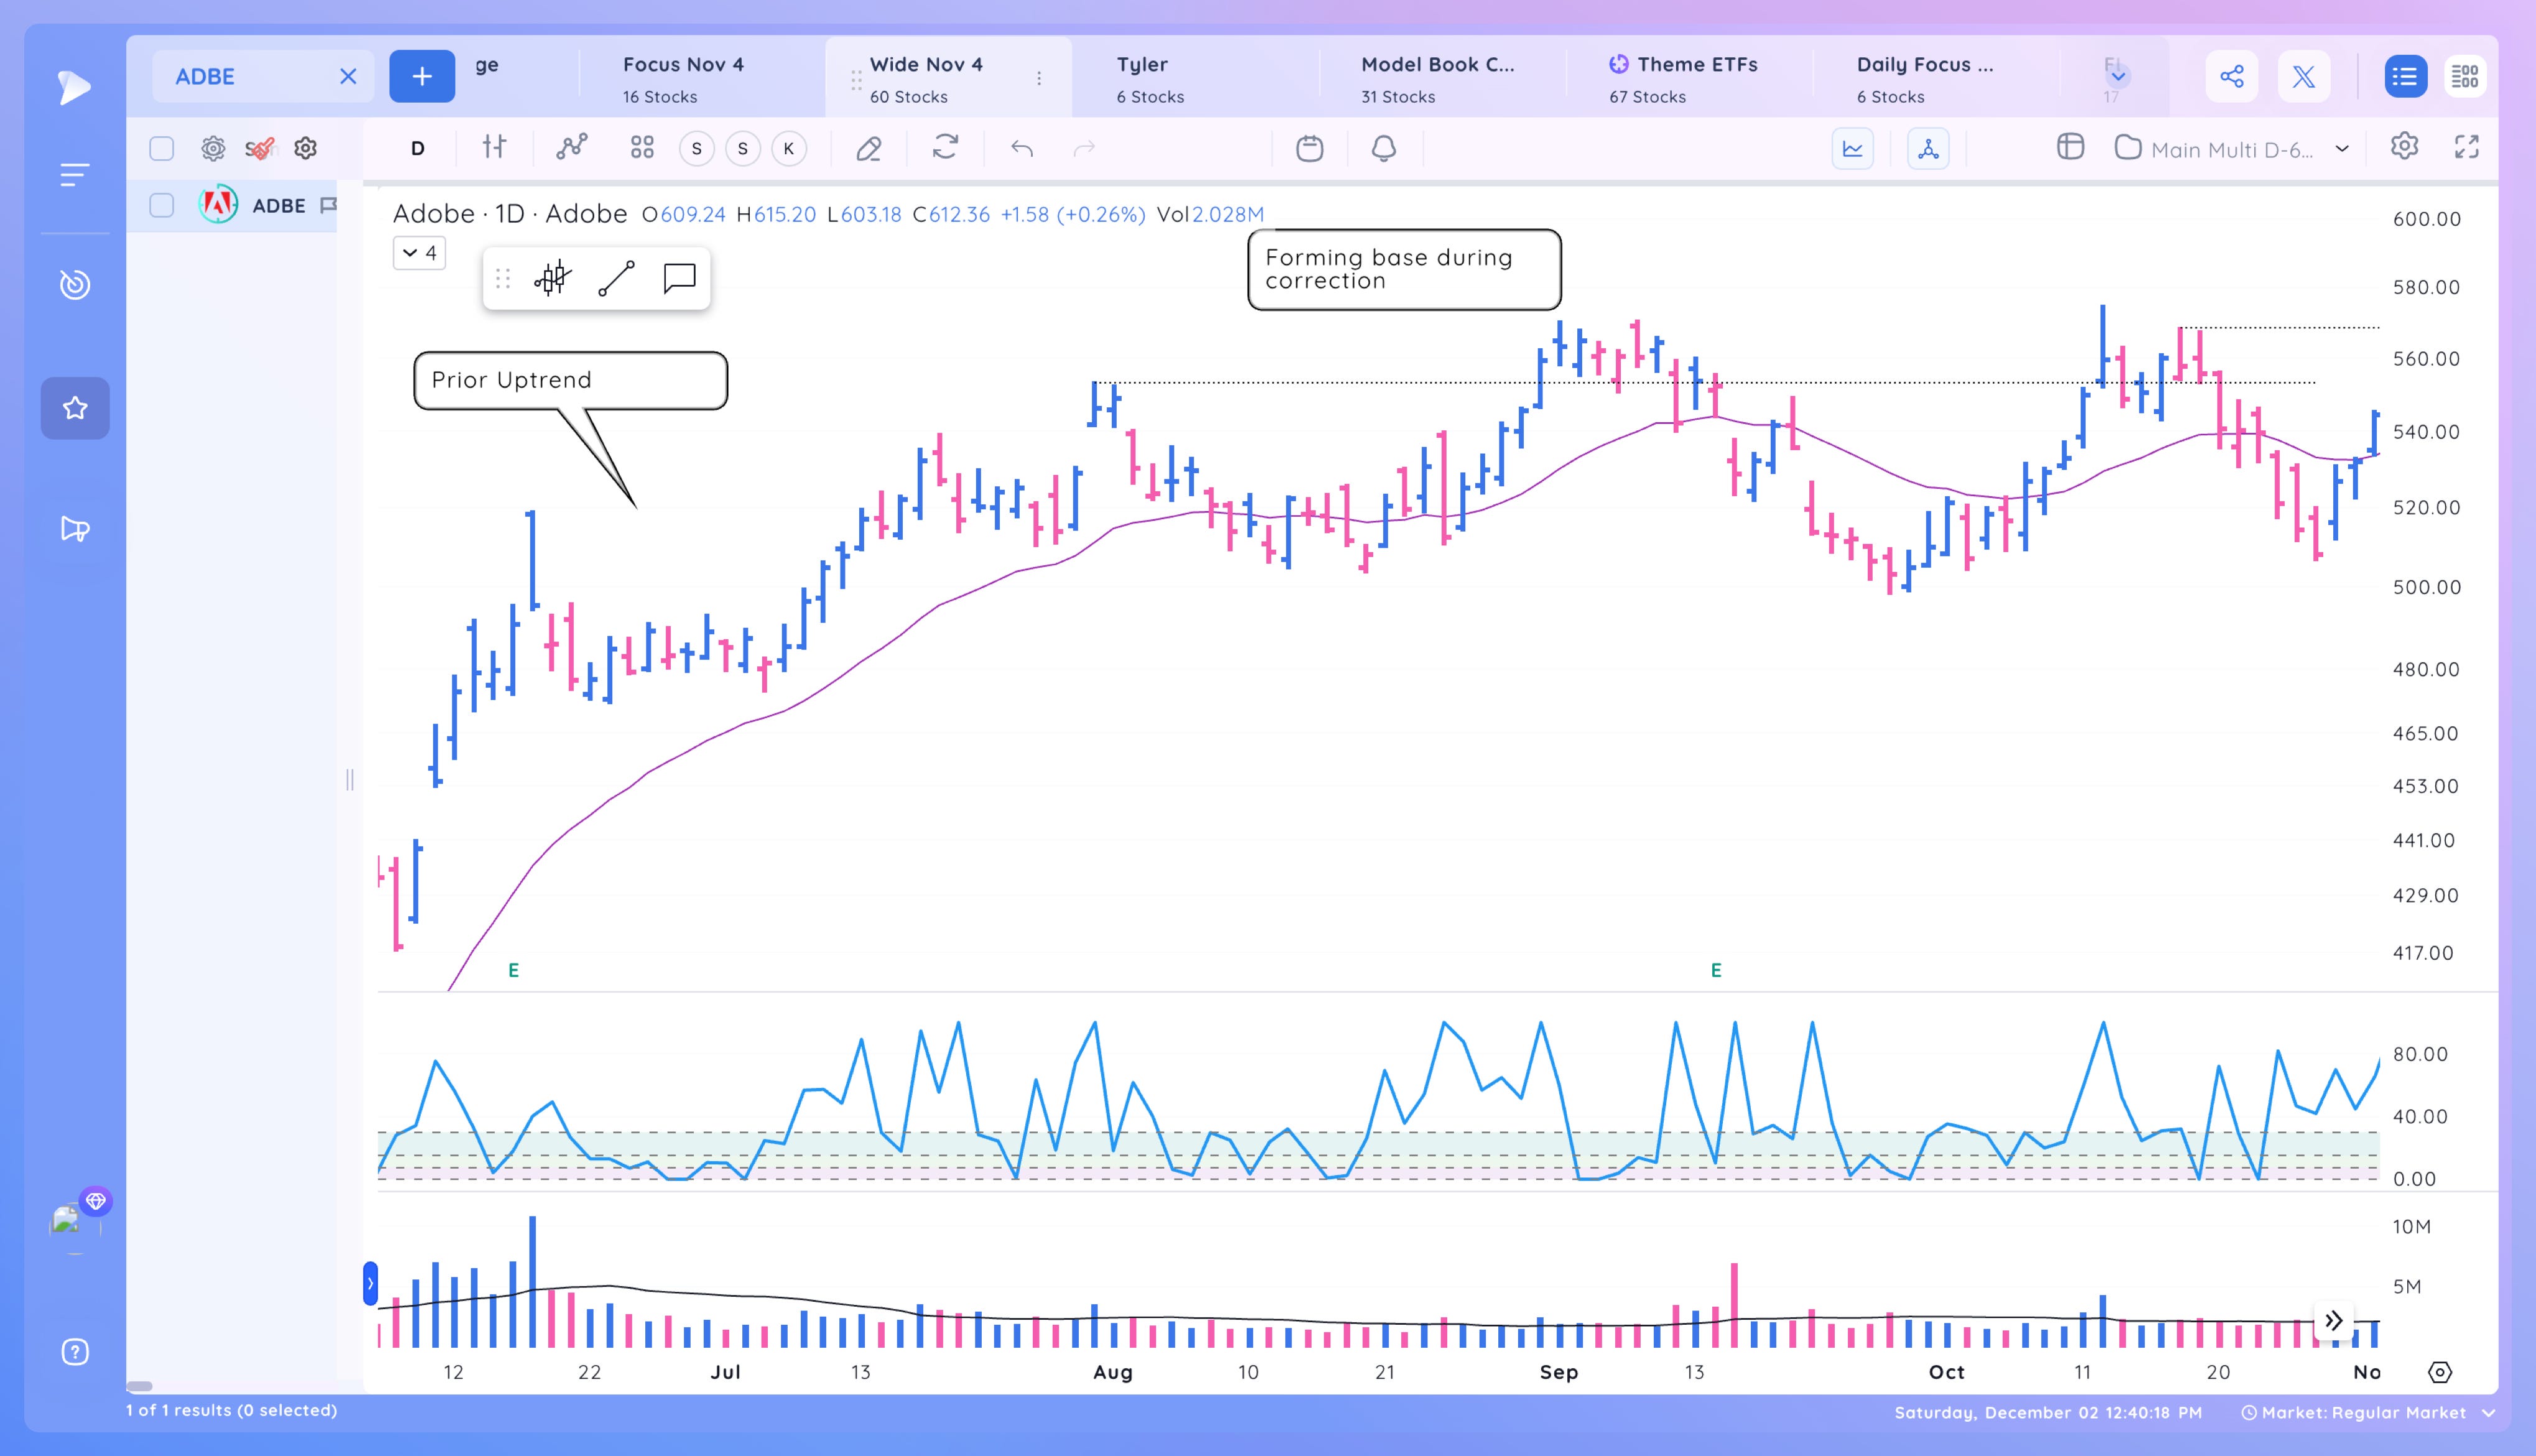Jump to latest bar double-chevron button
The height and width of the screenshot is (1456, 2536).
click(2334, 1321)
